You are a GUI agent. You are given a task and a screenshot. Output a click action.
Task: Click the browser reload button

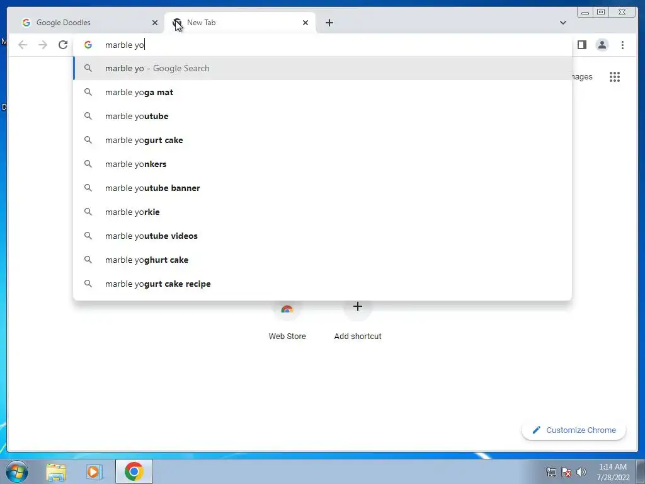(x=63, y=45)
